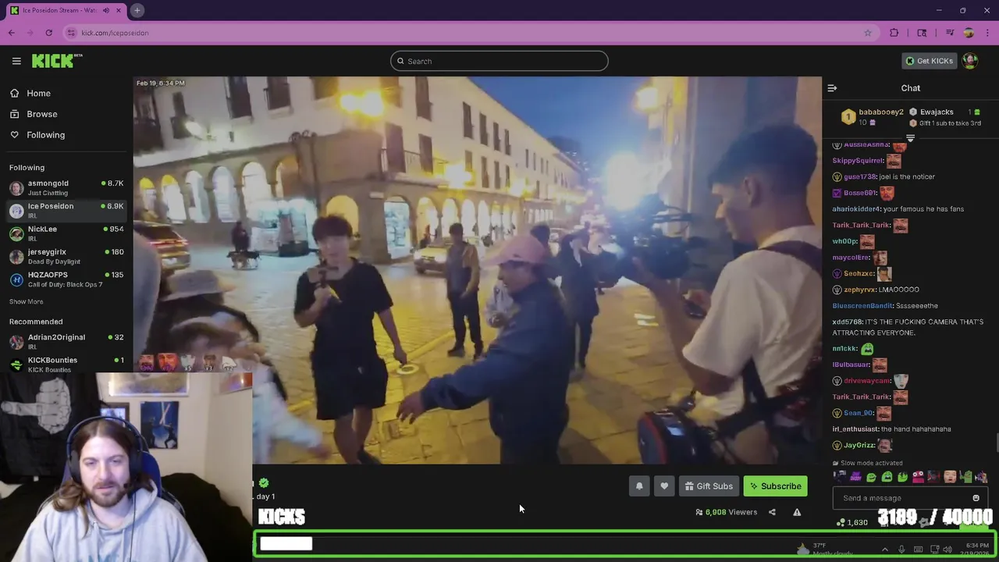Viewport: 999px width, 562px height.
Task: Click the channel points balance 1,630
Action: 851,522
